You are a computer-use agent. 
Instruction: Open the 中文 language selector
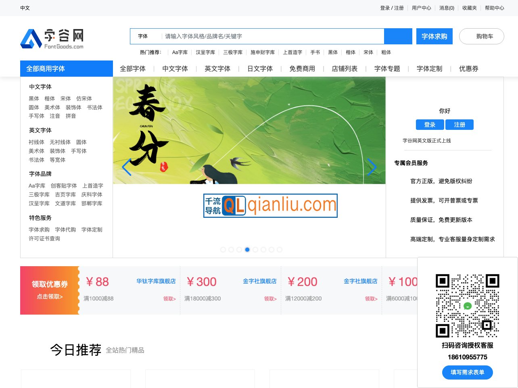point(25,8)
